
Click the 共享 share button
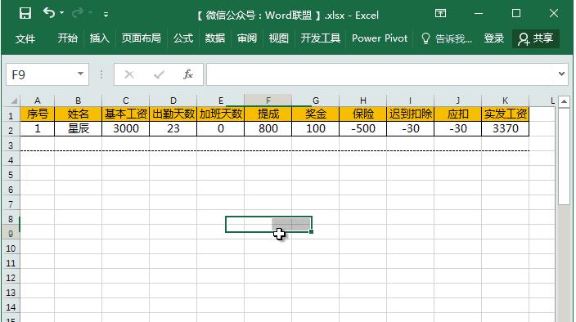pos(536,38)
